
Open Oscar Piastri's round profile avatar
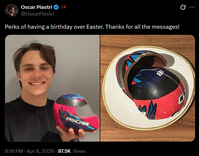click(x=12, y=10)
